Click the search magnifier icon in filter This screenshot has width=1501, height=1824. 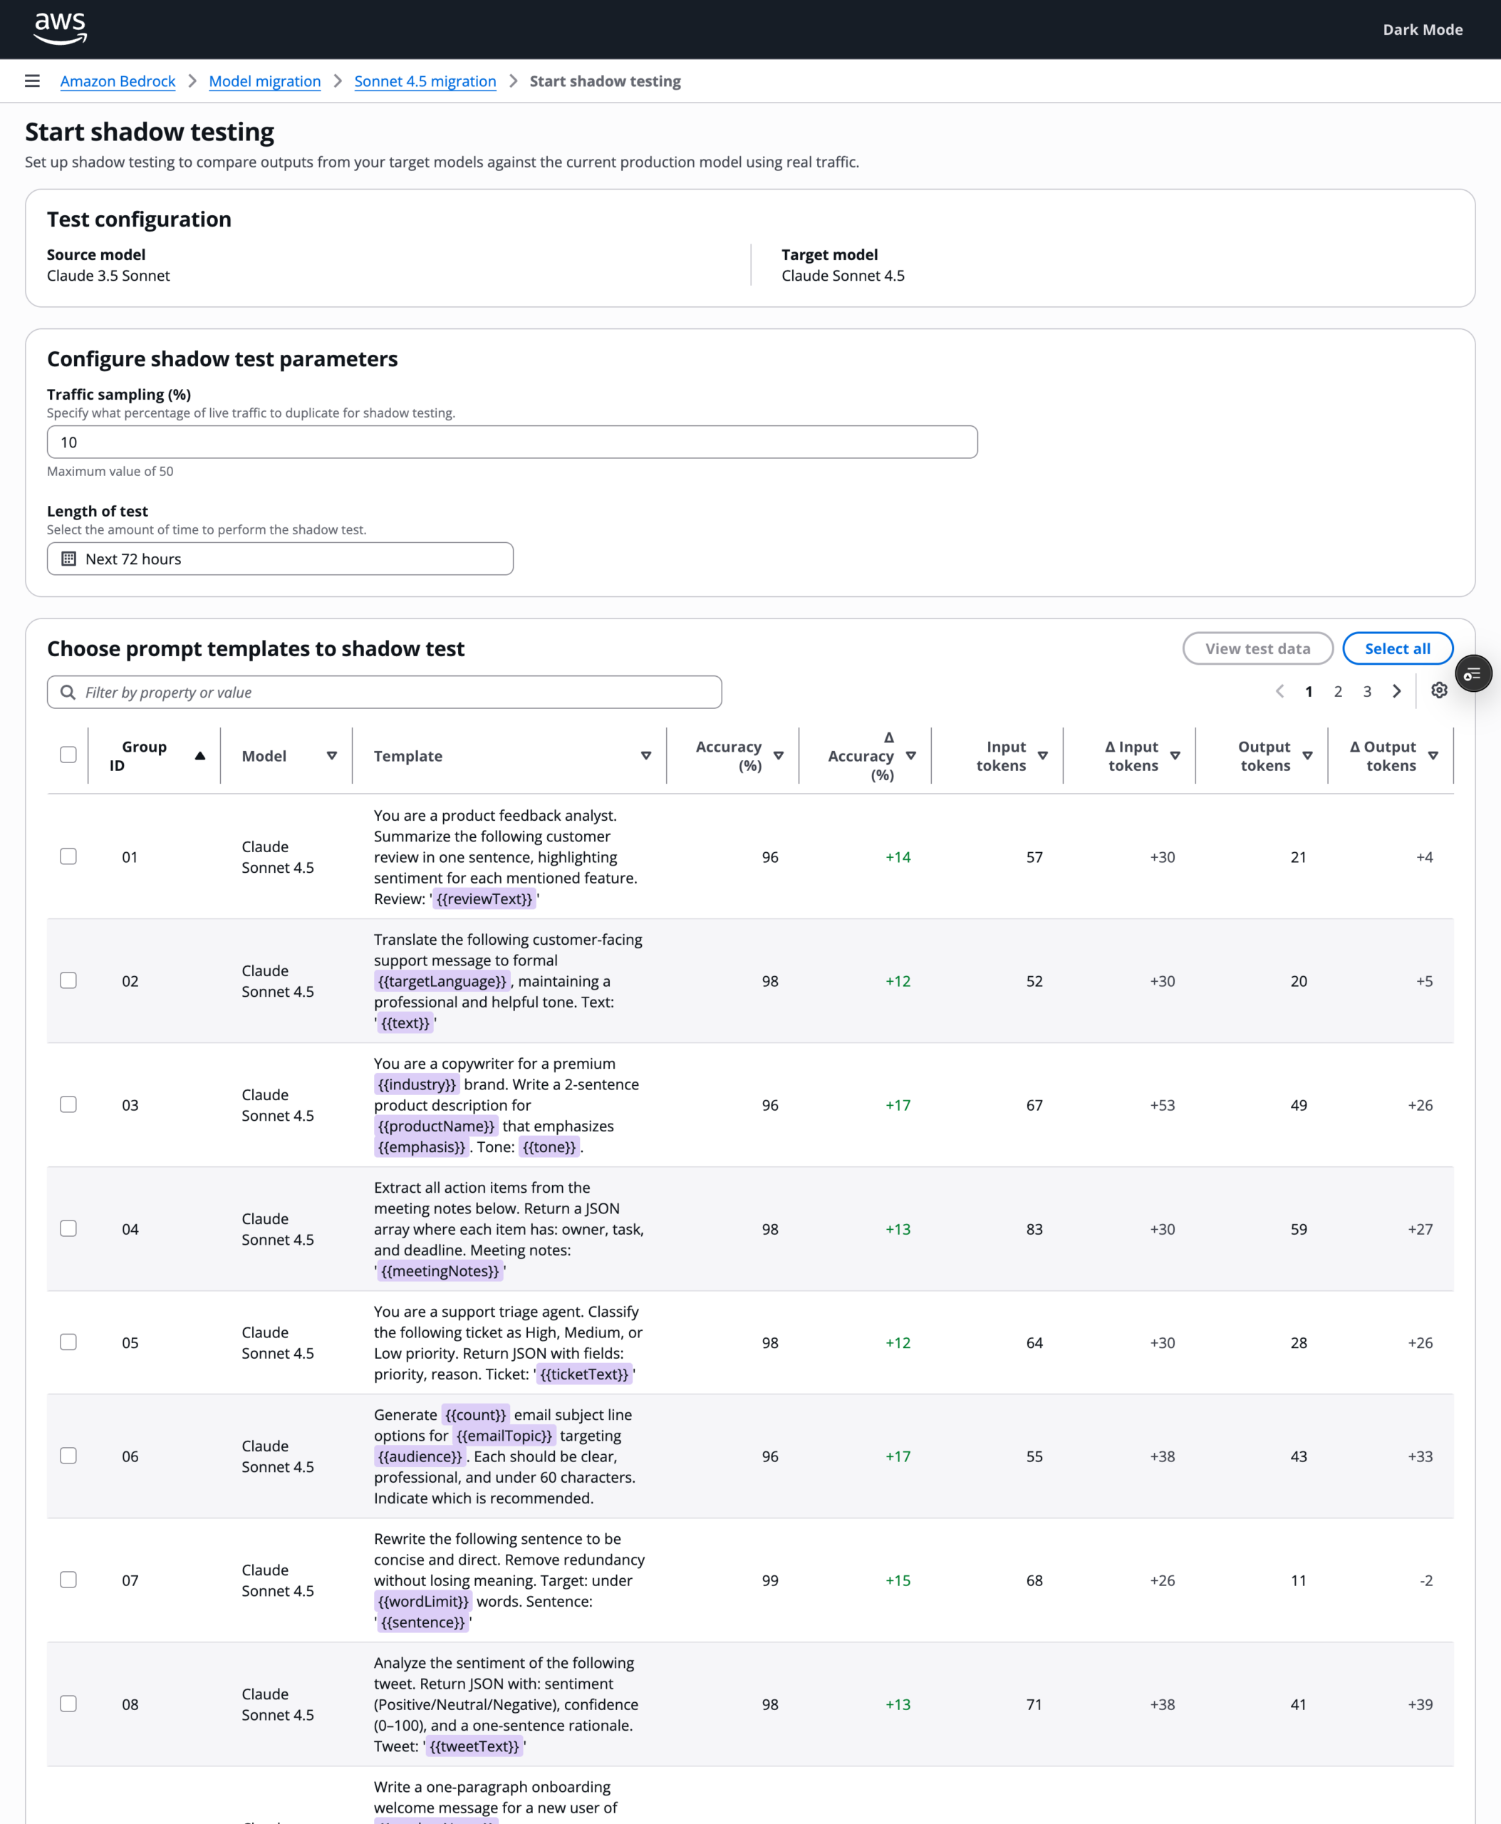(x=68, y=692)
